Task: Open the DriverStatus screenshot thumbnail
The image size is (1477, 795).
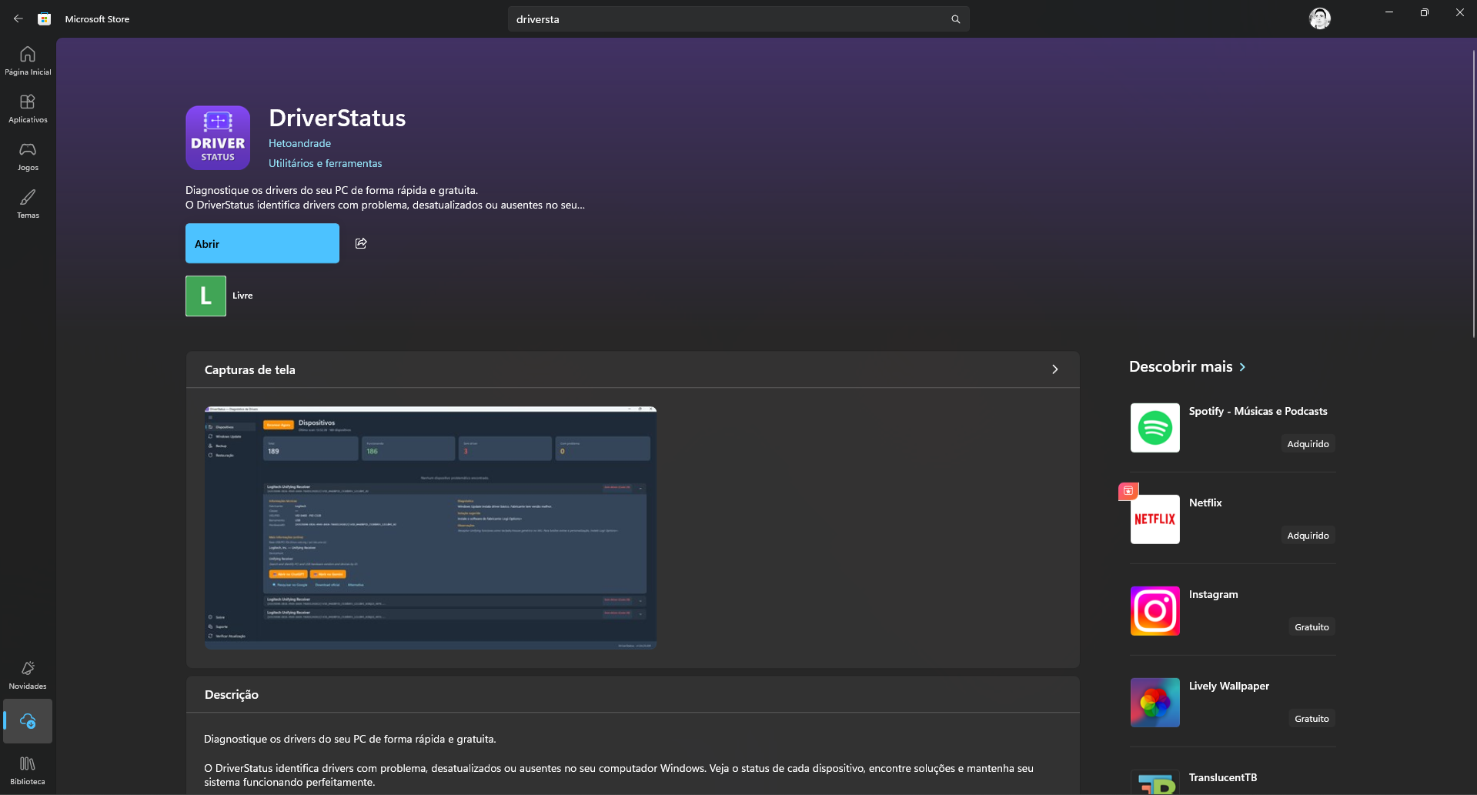Action: (x=430, y=527)
